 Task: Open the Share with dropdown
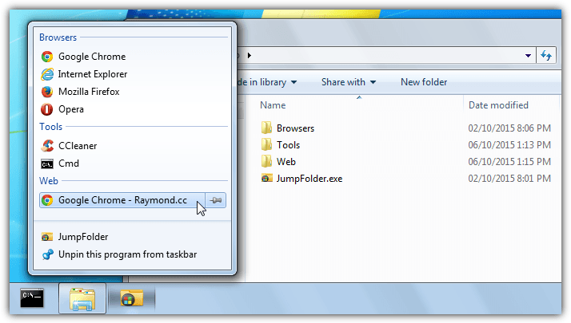(349, 82)
